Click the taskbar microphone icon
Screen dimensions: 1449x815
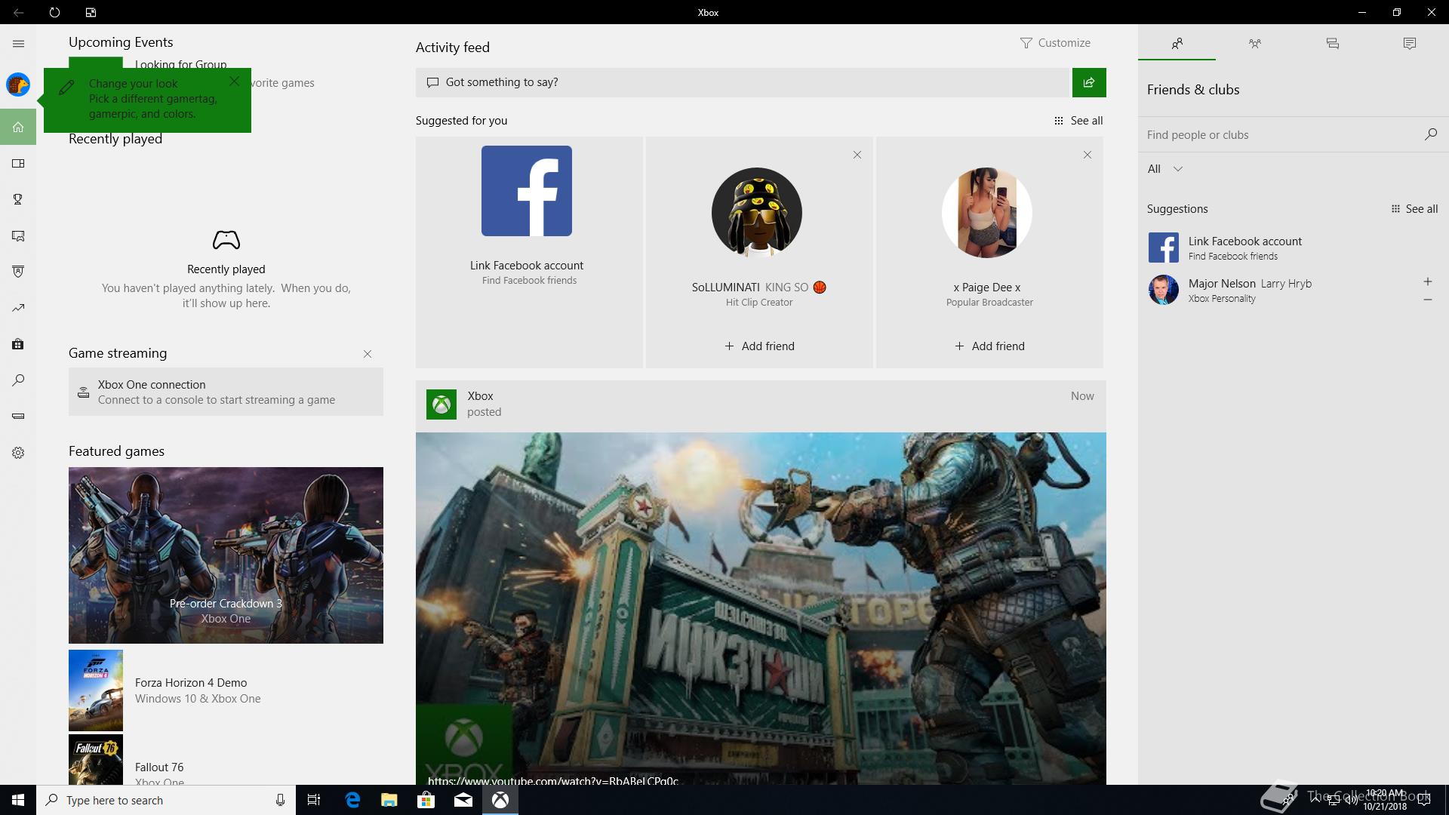click(280, 800)
